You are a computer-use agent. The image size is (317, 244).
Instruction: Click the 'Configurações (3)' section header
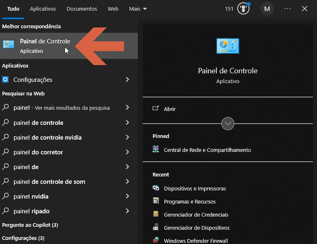pyautogui.click(x=23, y=238)
